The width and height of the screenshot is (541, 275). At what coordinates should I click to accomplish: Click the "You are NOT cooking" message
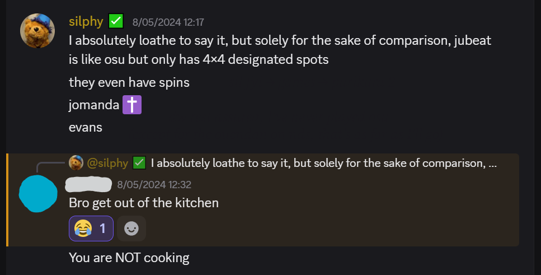[x=129, y=258]
